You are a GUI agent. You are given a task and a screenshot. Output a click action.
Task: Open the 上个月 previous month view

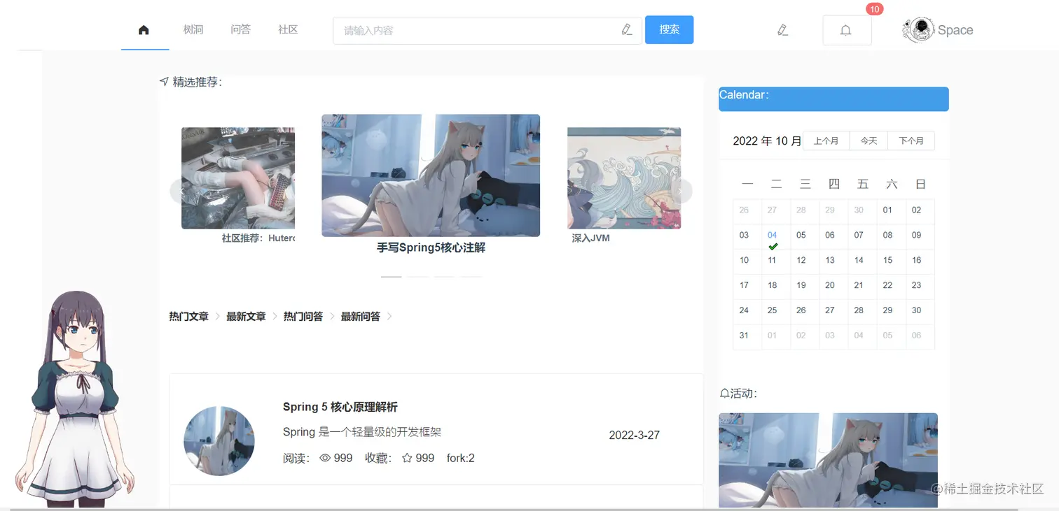tap(826, 141)
